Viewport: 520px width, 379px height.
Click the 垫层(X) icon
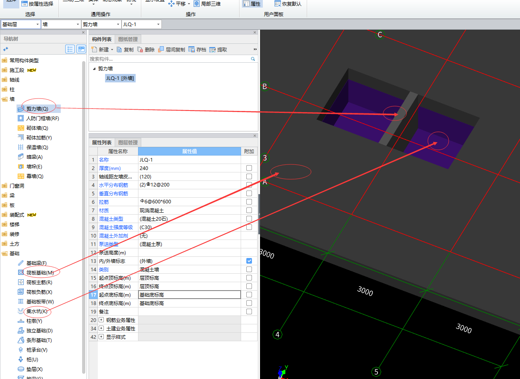point(21,369)
